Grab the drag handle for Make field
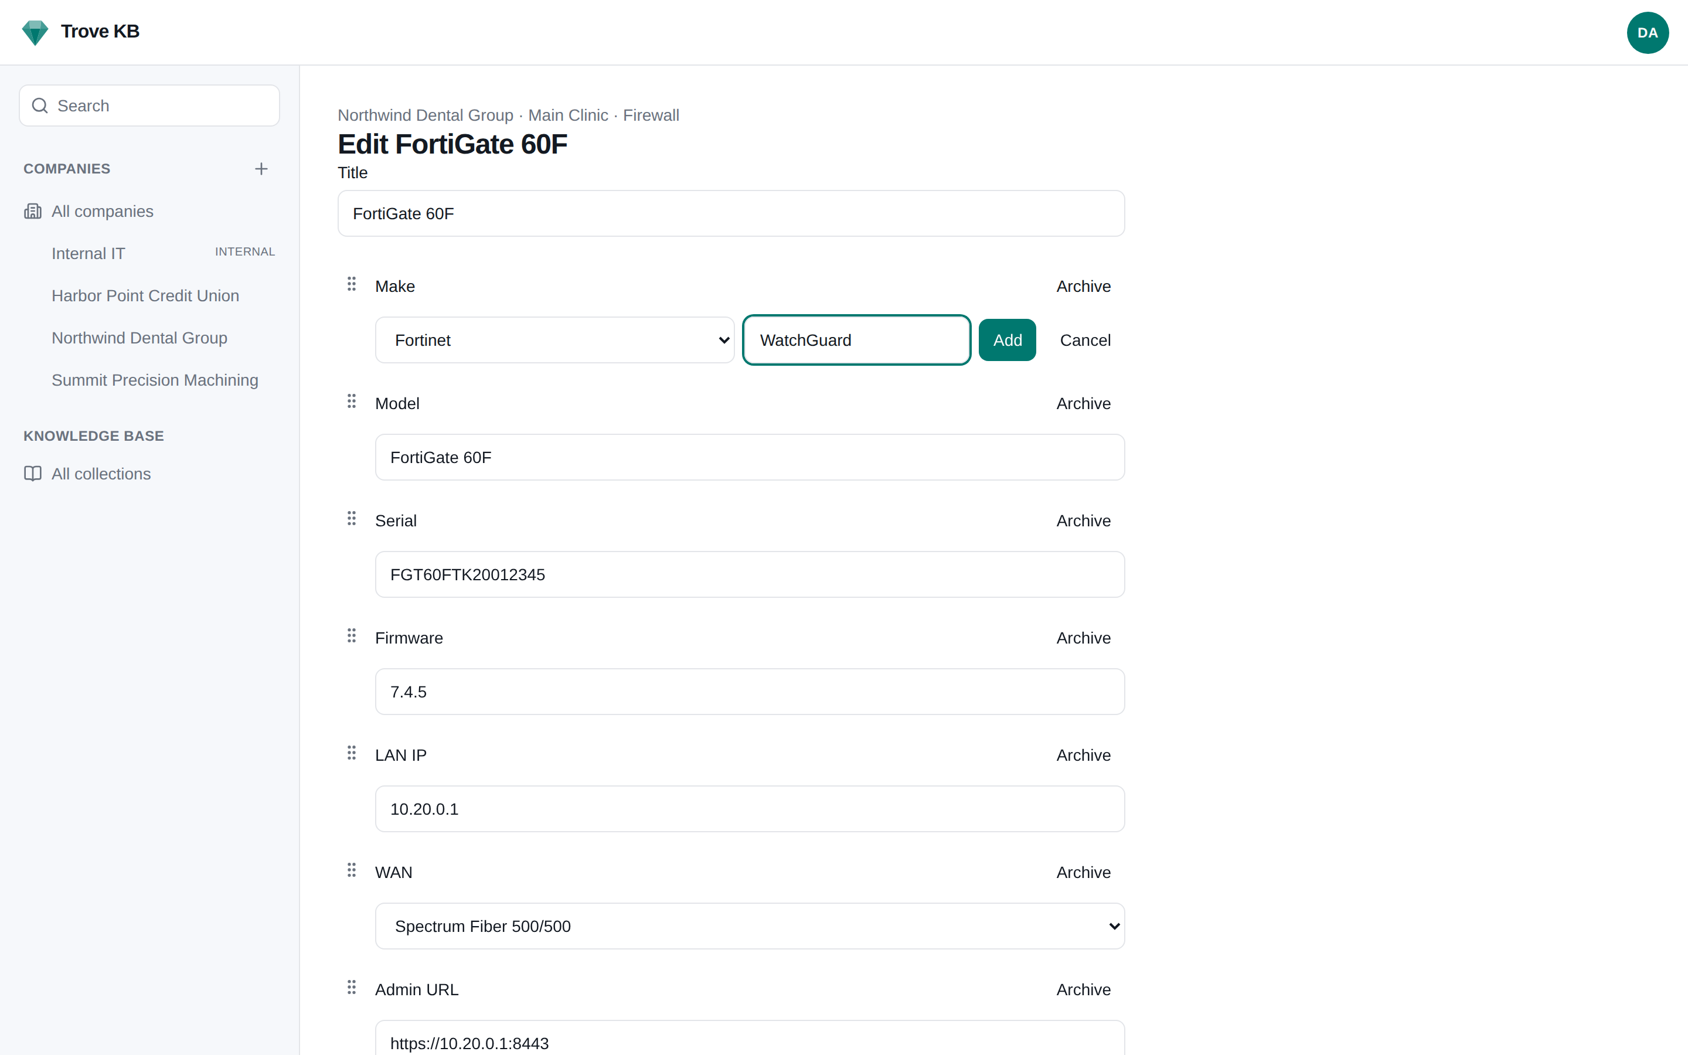This screenshot has height=1055, width=1688. 352,284
